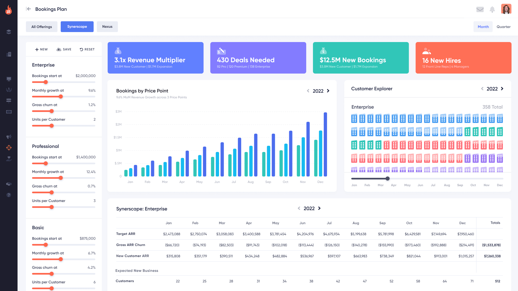The width and height of the screenshot is (518, 291).
Task: Open the layers stack sidebar icon
Action: [x=9, y=32]
